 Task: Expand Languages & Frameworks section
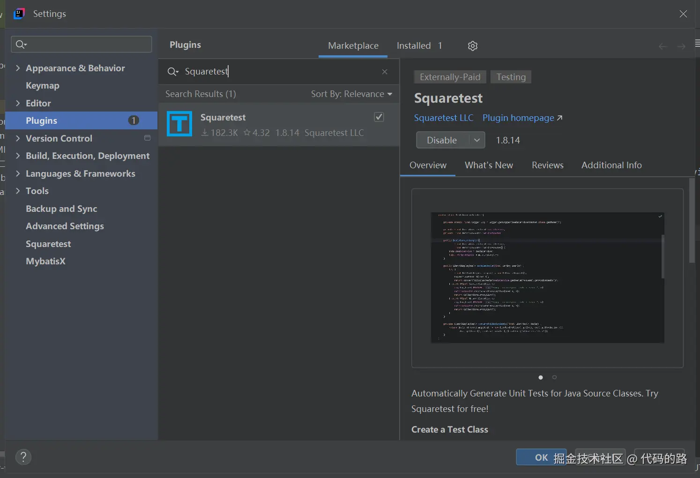coord(18,173)
